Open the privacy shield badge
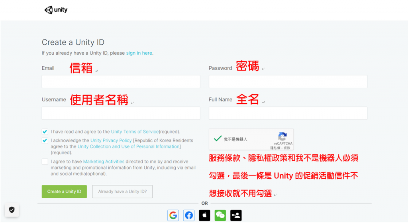Viewport: 408px width, 223px height. coord(12,210)
